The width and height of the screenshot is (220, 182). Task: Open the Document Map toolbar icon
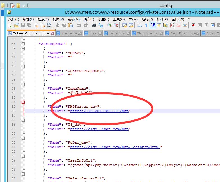pos(166,25)
